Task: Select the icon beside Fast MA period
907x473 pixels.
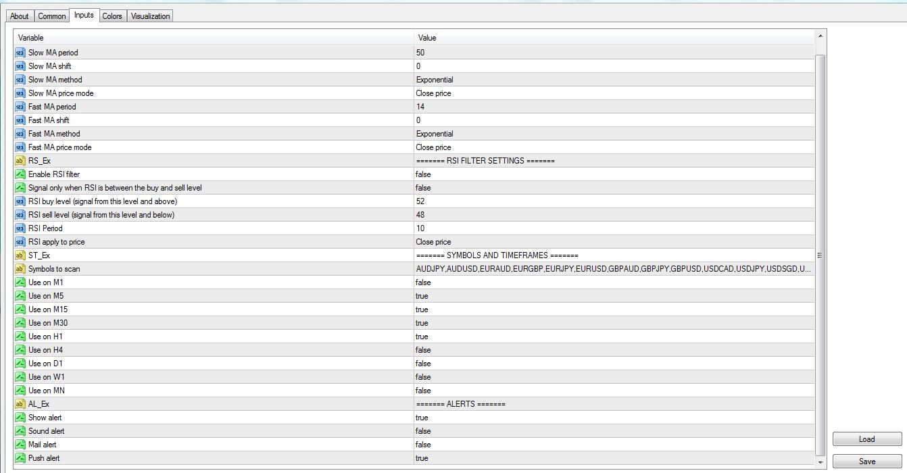Action: (x=20, y=107)
